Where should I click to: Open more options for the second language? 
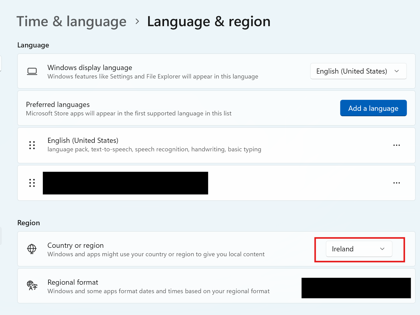pos(396,183)
